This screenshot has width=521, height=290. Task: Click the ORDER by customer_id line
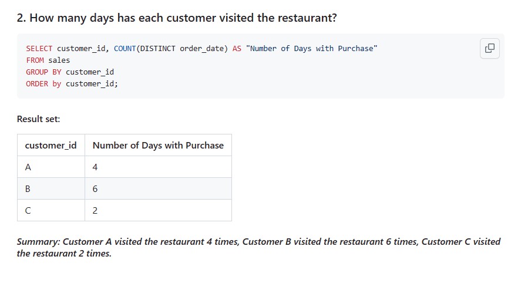pyautogui.click(x=72, y=84)
